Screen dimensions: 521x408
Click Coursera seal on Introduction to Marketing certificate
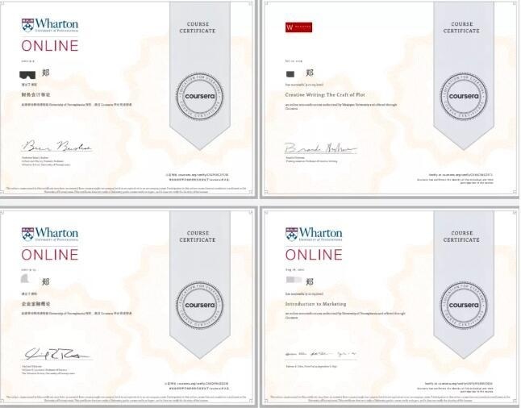464,306
